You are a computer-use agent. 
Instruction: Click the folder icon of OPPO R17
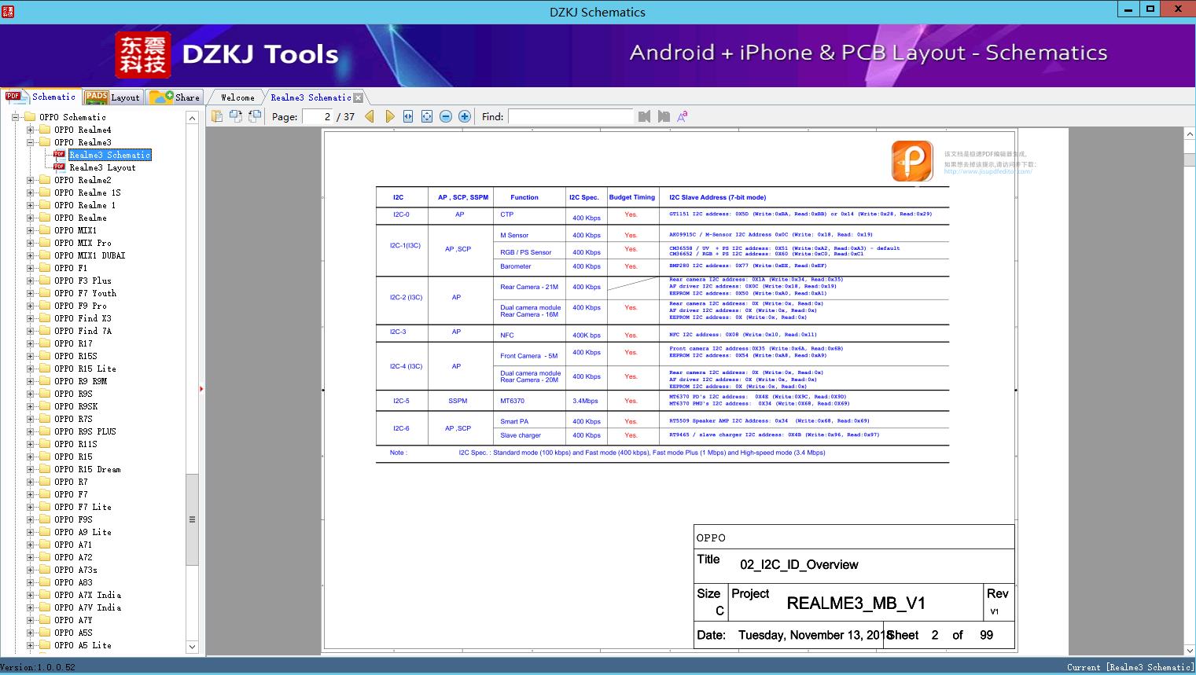[46, 343]
